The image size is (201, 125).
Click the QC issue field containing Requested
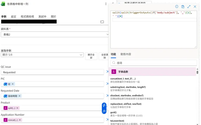click(x=52, y=72)
